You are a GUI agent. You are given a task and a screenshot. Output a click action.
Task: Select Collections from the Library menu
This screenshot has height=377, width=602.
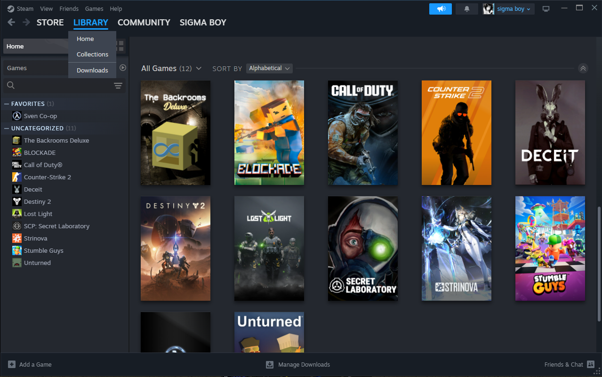click(92, 54)
